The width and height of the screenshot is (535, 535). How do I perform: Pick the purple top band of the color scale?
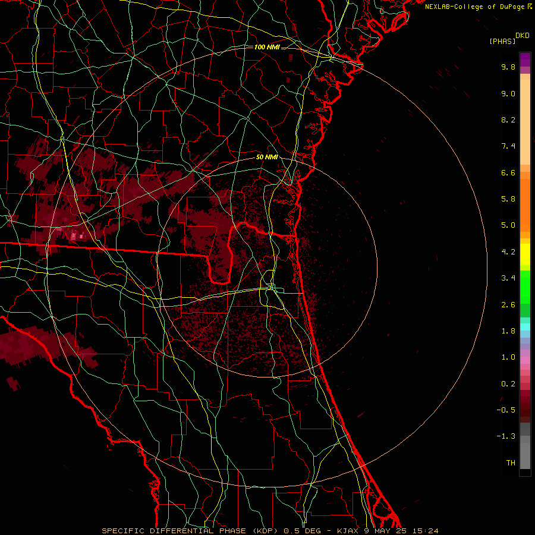(x=525, y=59)
